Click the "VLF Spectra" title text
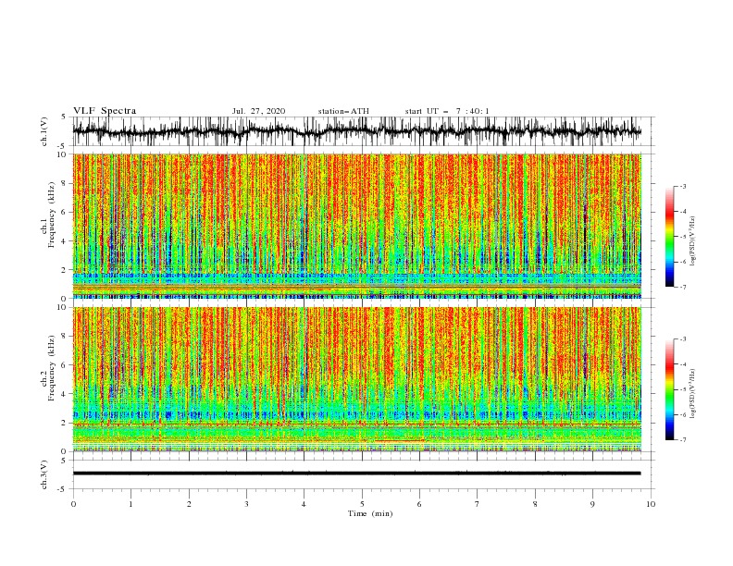 point(105,111)
